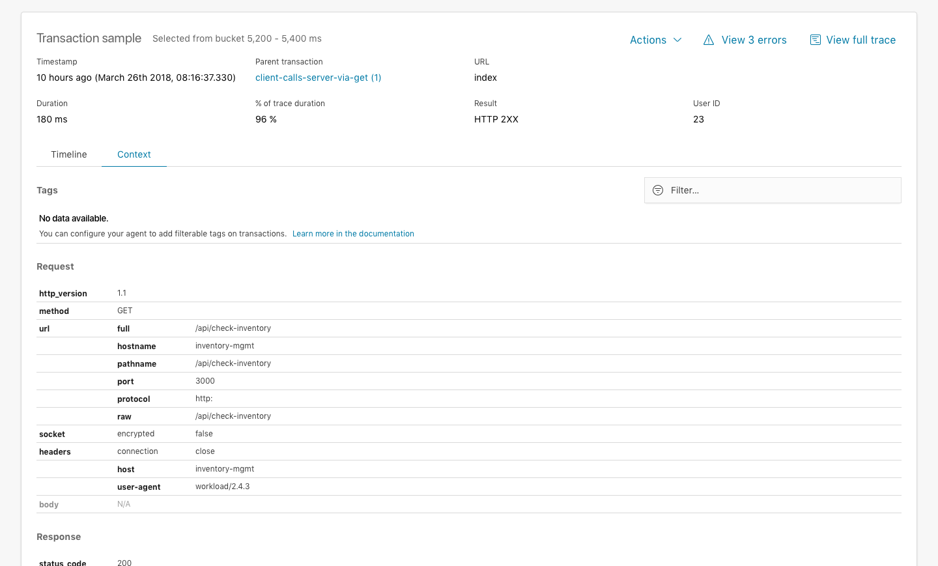Click the encrypted value false under socket
938x566 pixels.
coord(204,433)
